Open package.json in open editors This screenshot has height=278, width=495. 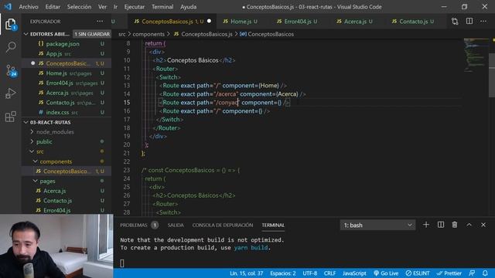[x=63, y=44]
